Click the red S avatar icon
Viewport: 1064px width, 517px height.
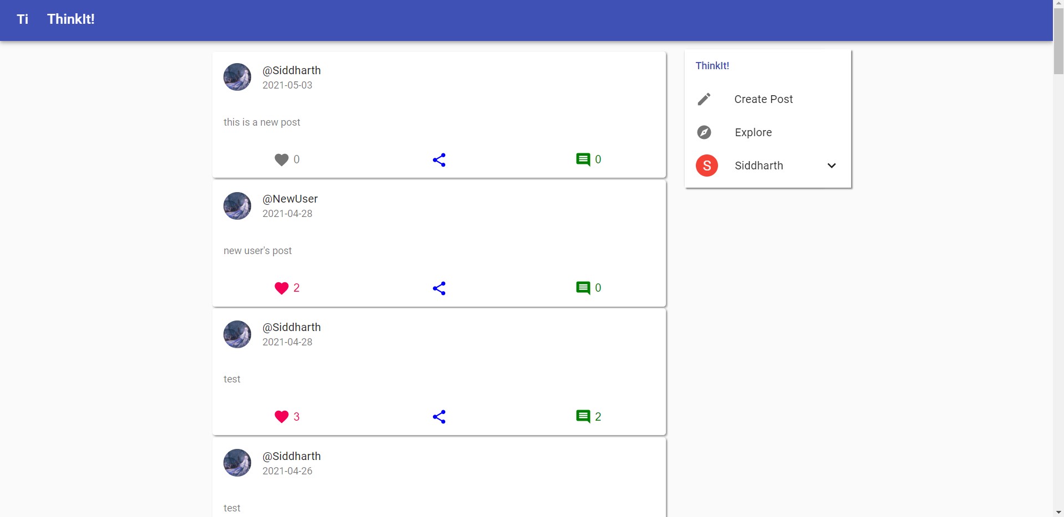click(707, 166)
